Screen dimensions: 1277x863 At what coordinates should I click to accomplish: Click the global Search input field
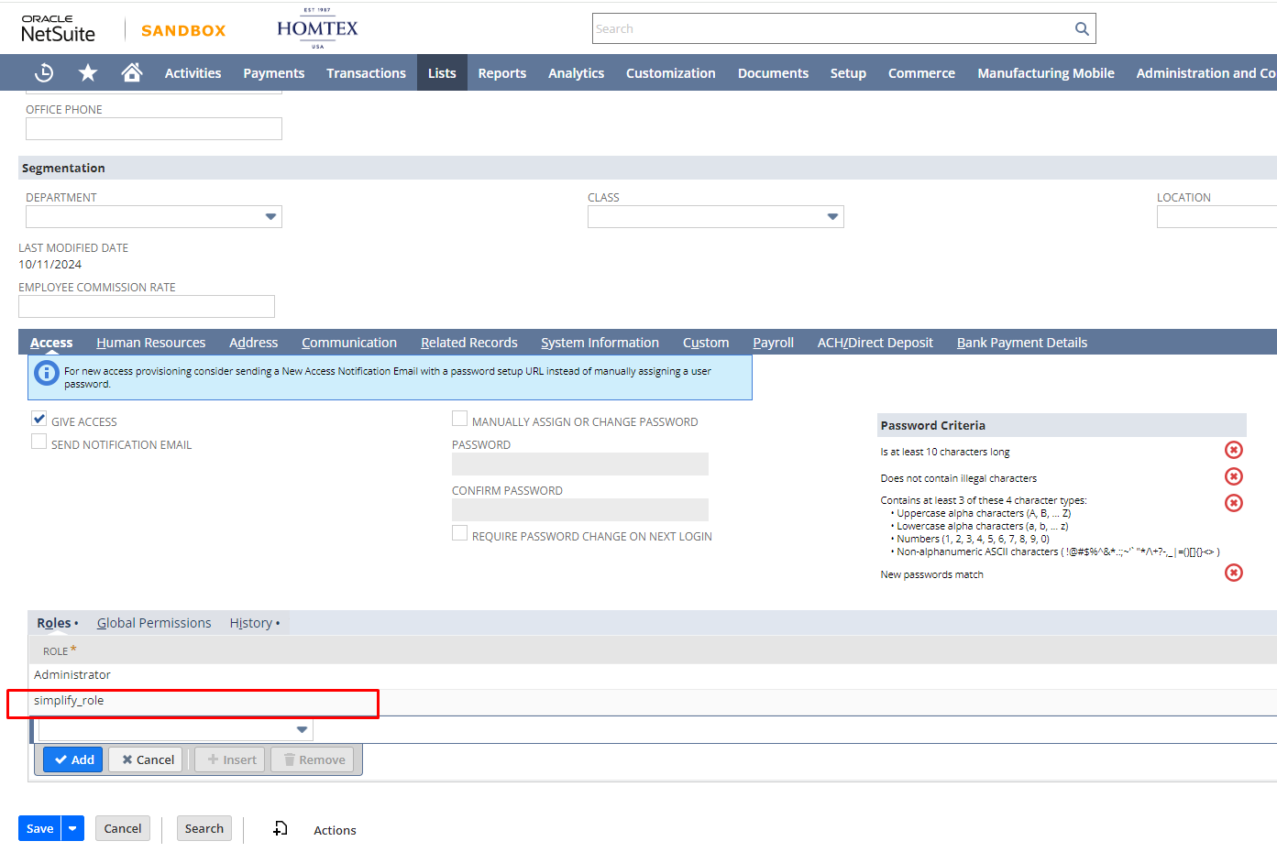[832, 28]
